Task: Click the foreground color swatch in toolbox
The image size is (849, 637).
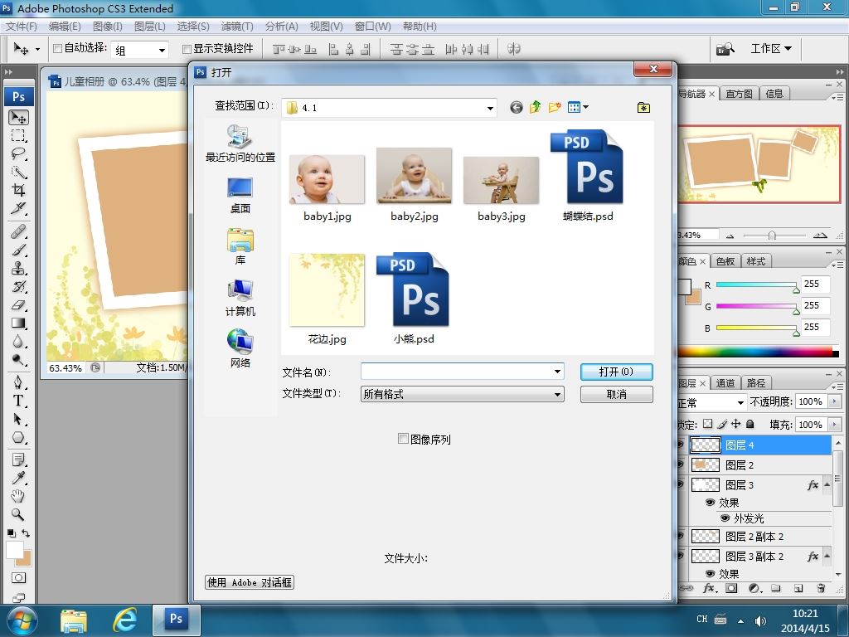Action: coord(15,550)
